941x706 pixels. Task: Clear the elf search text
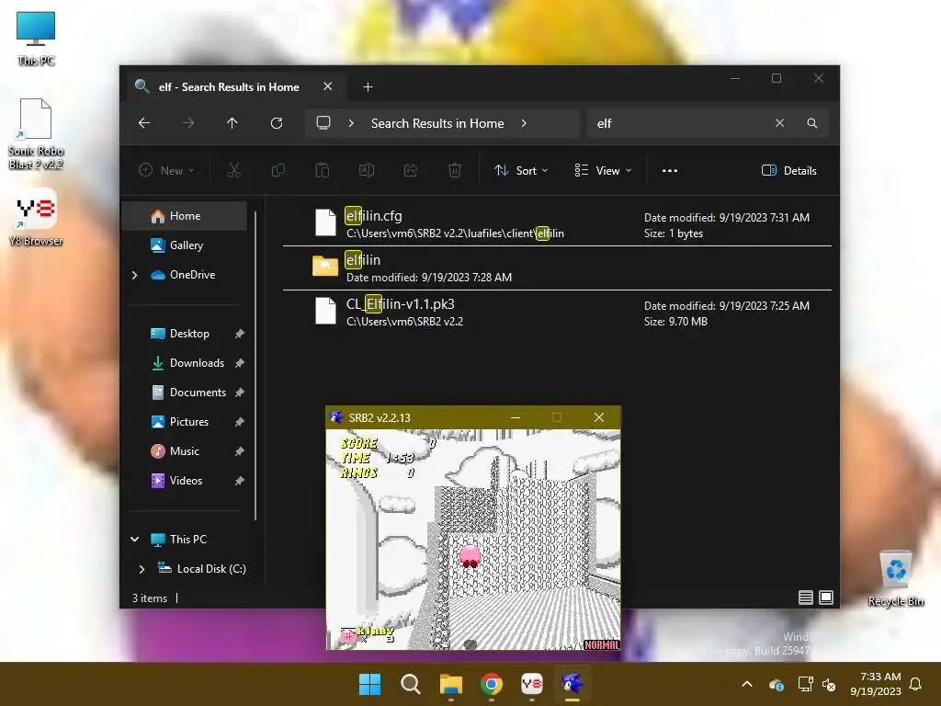779,123
